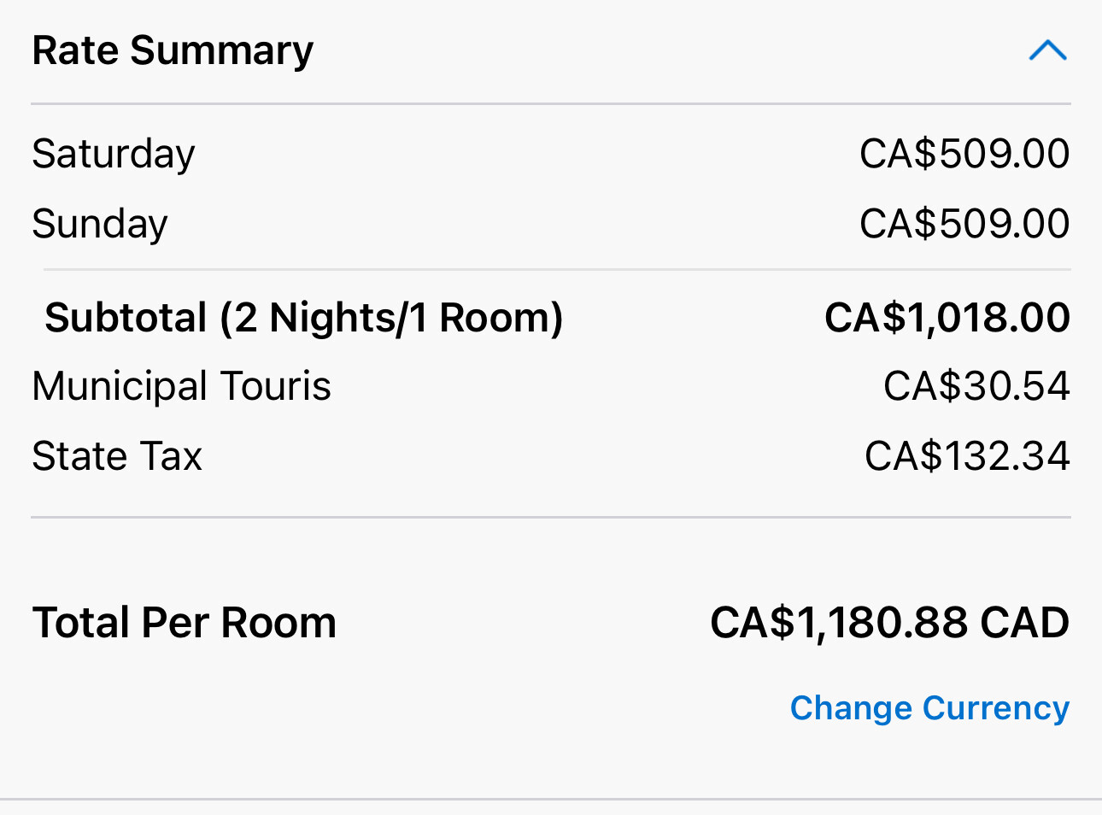
Task: Click the Change Currency link
Action: (x=929, y=708)
